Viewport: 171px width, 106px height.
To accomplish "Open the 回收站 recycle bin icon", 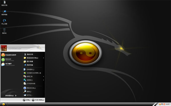I will 4,31.
